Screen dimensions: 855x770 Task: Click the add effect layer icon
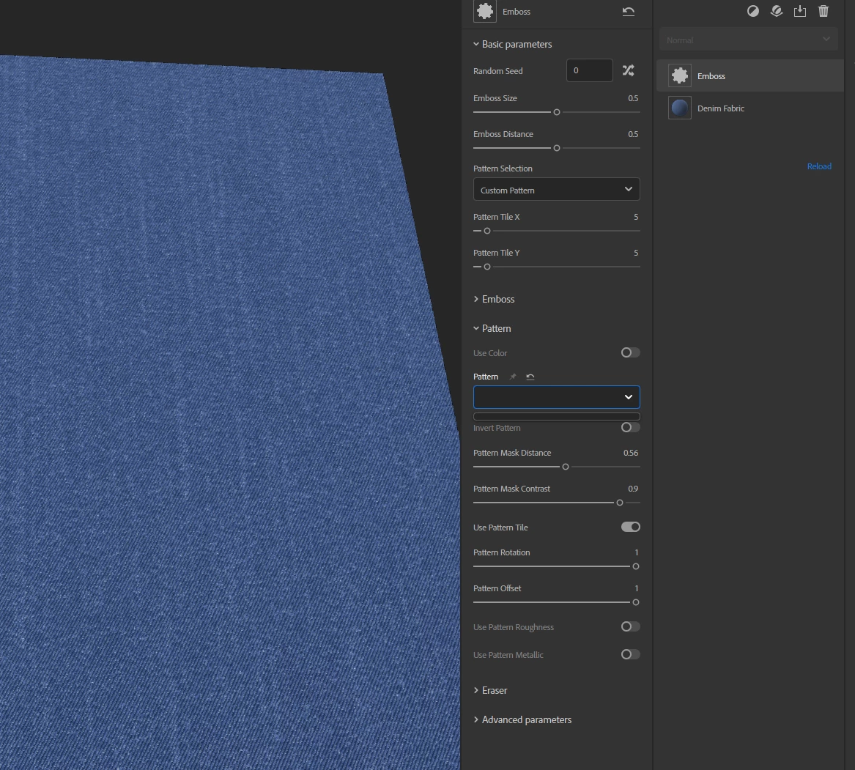pyautogui.click(x=777, y=11)
